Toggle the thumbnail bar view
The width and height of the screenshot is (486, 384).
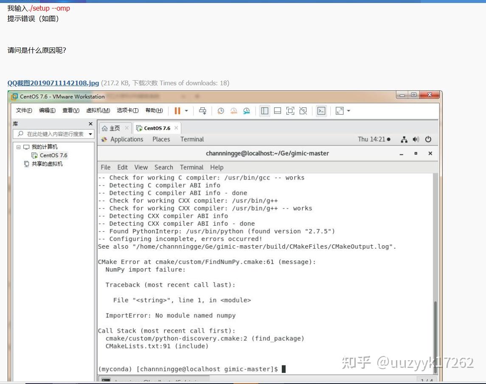coord(278,111)
